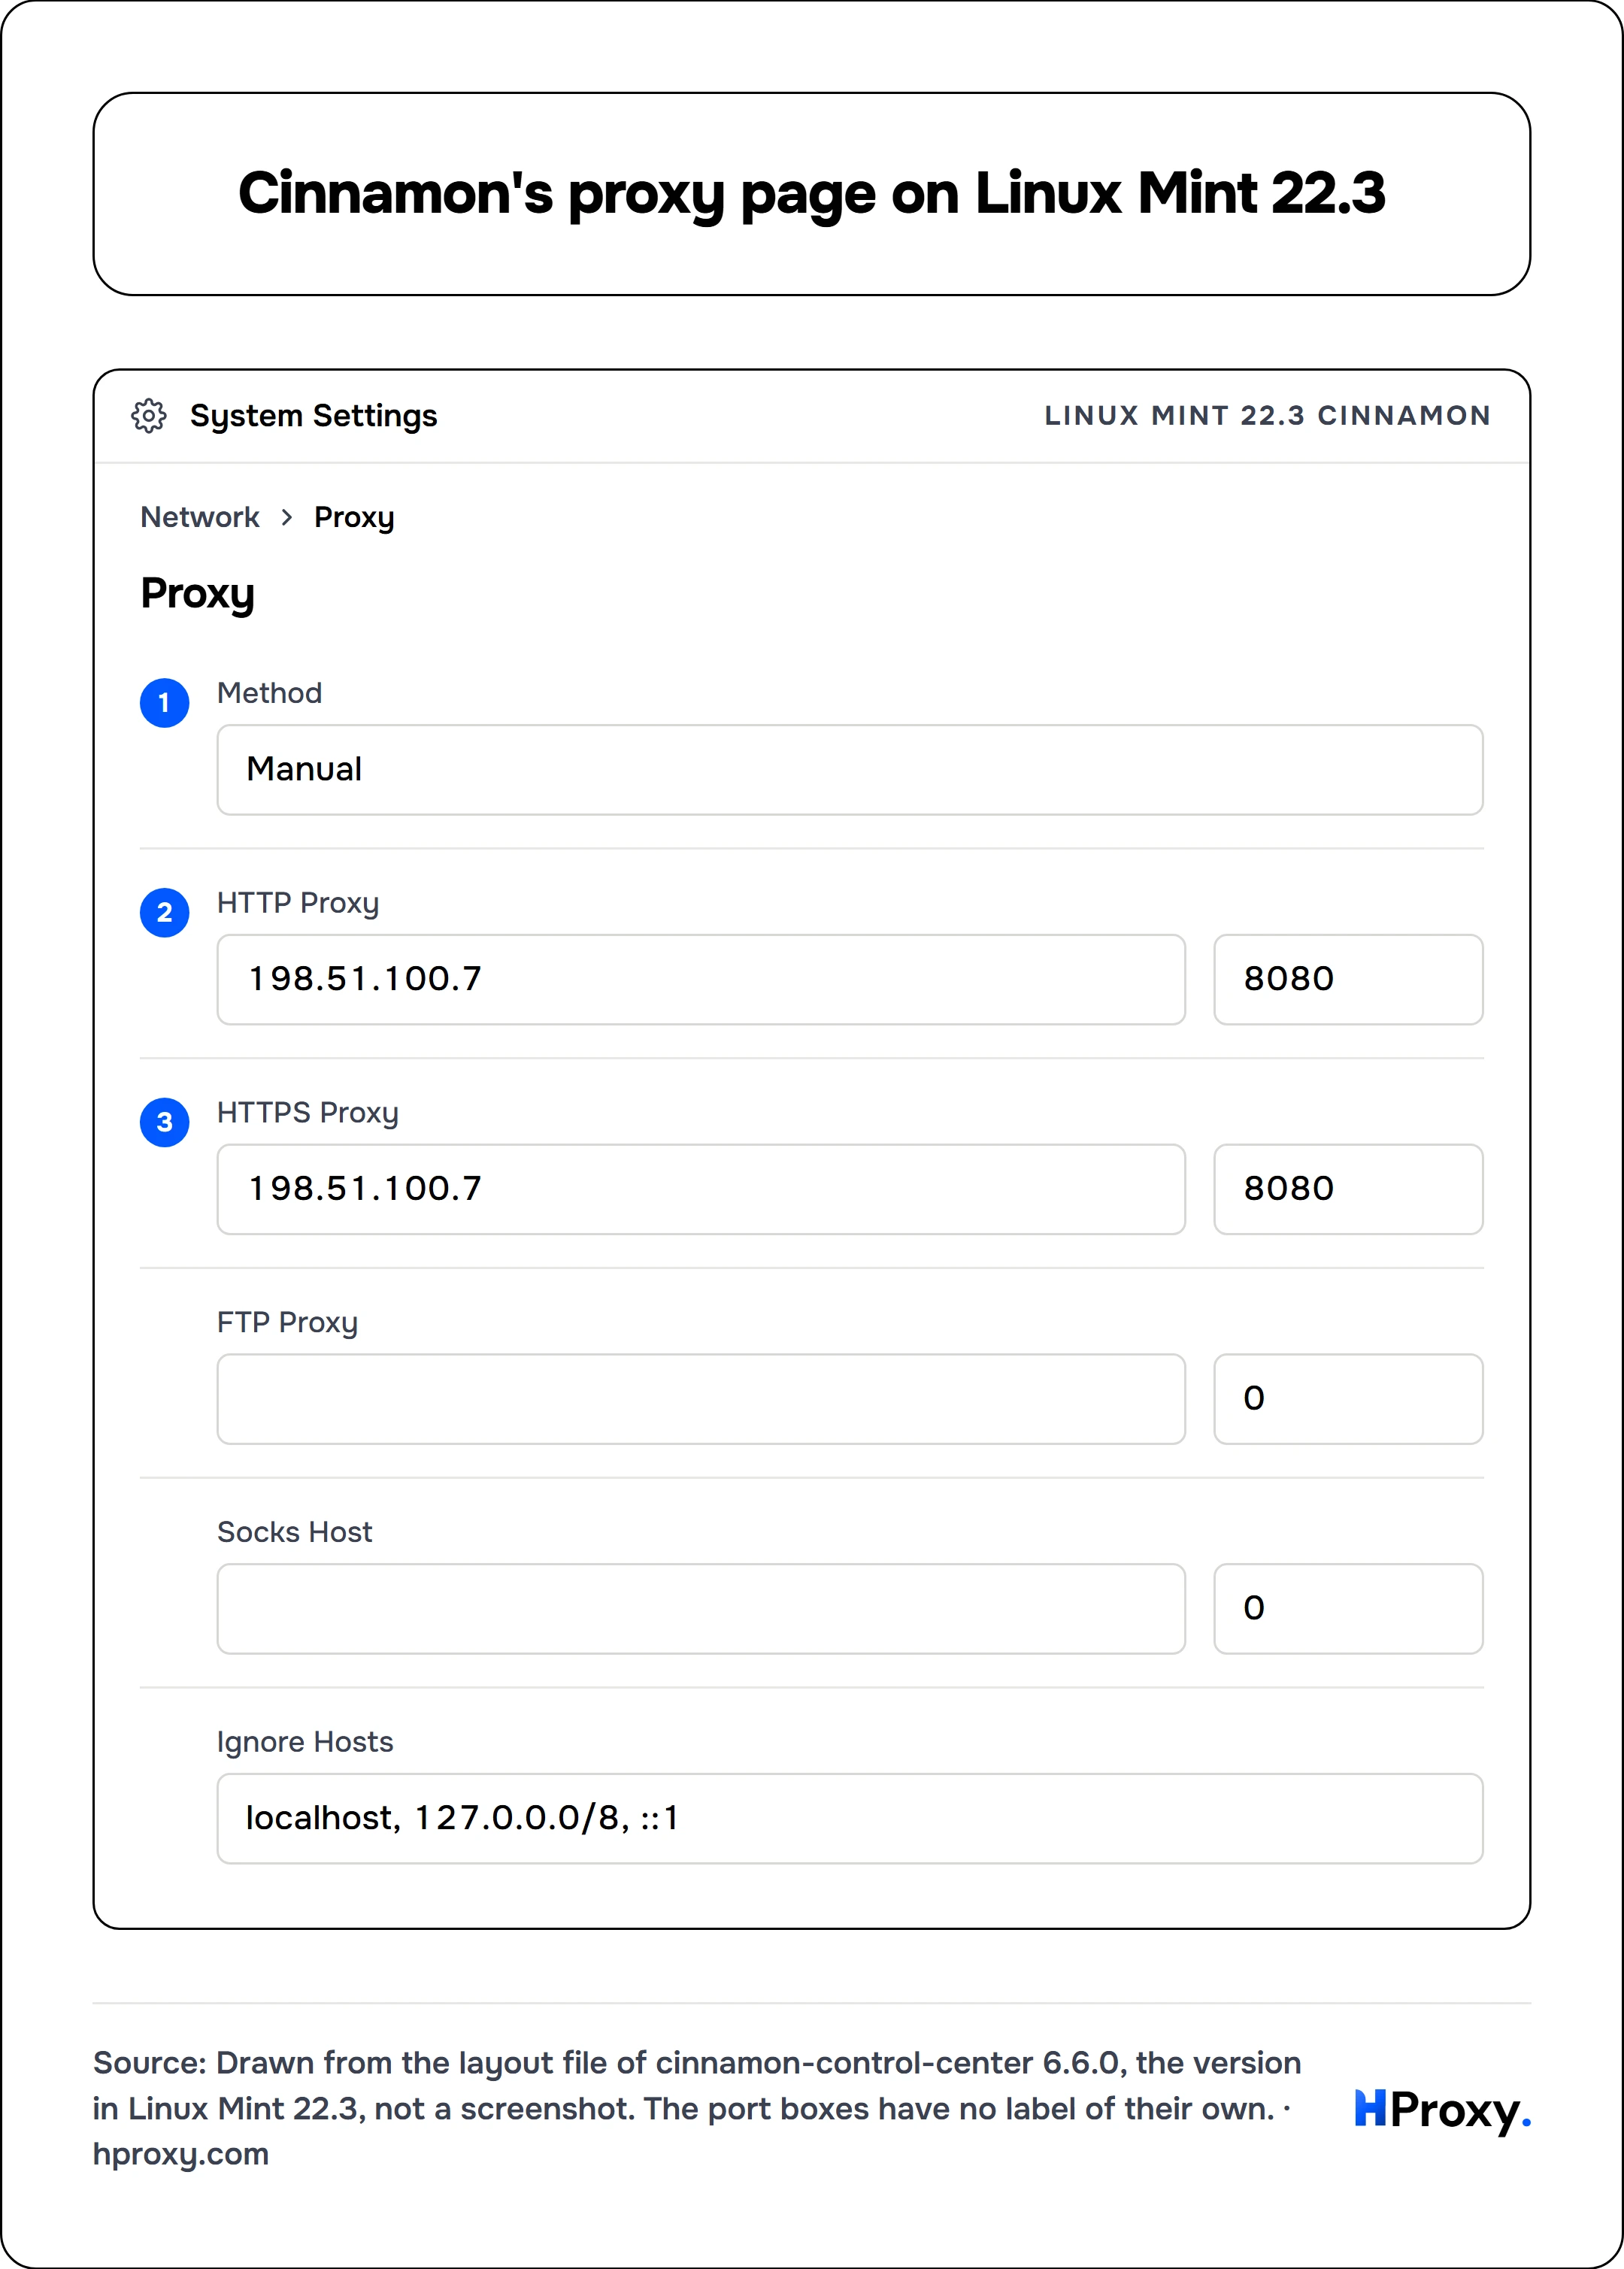
Task: Click the HProxy logo in the footer
Action: click(1443, 2110)
